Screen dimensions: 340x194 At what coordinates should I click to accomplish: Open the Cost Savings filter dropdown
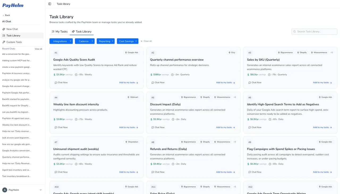(127, 41)
